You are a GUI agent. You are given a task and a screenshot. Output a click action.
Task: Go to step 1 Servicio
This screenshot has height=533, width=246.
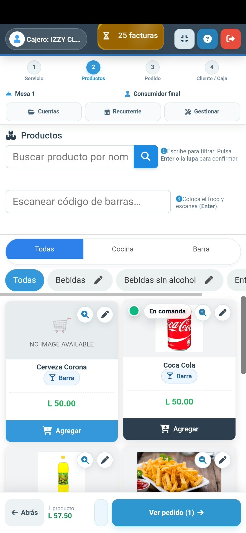tap(34, 71)
